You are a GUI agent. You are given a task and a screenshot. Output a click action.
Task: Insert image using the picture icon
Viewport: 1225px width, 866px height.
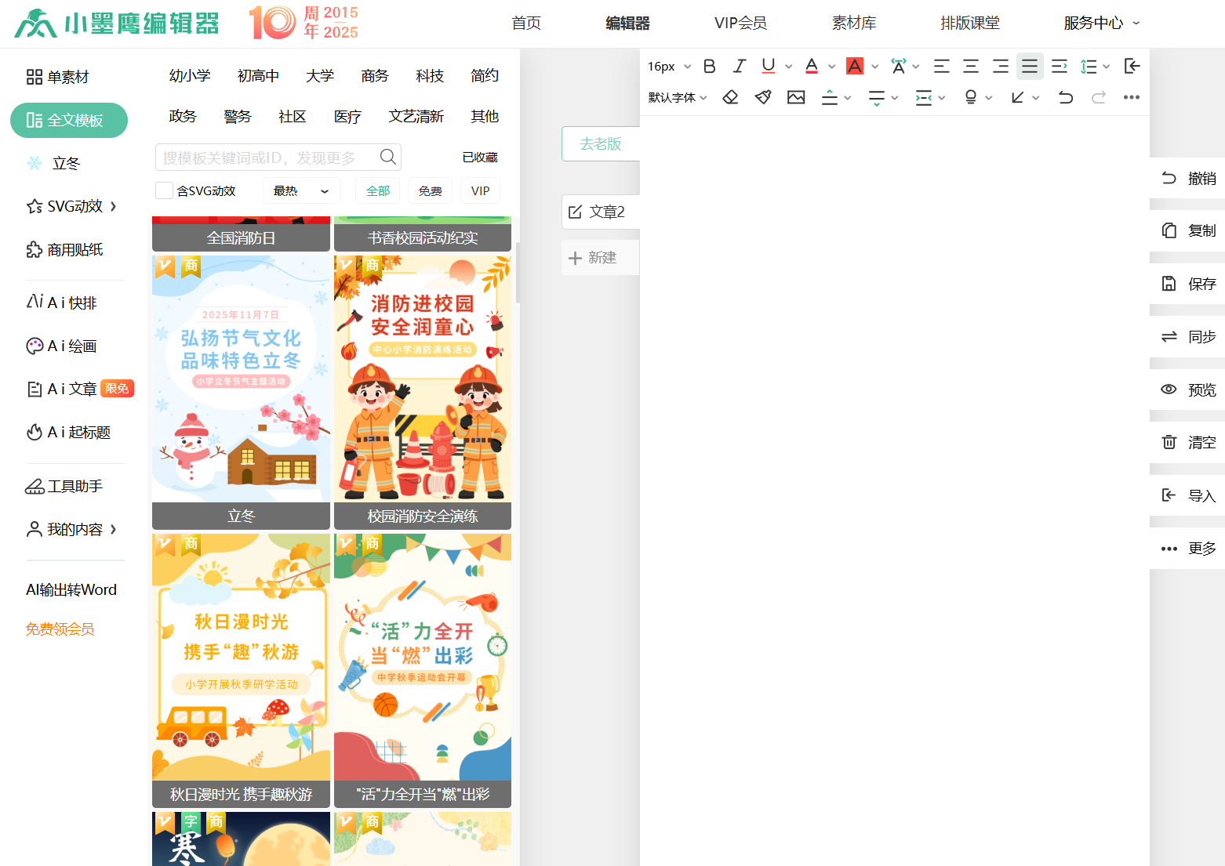796,97
